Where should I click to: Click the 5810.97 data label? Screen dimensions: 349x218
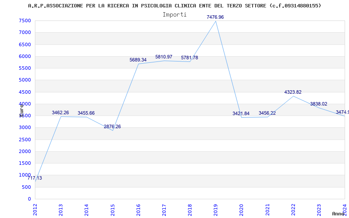coord(164,57)
